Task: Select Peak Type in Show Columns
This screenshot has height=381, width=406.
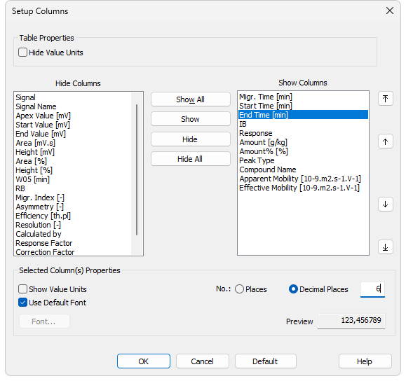Action: point(257,160)
